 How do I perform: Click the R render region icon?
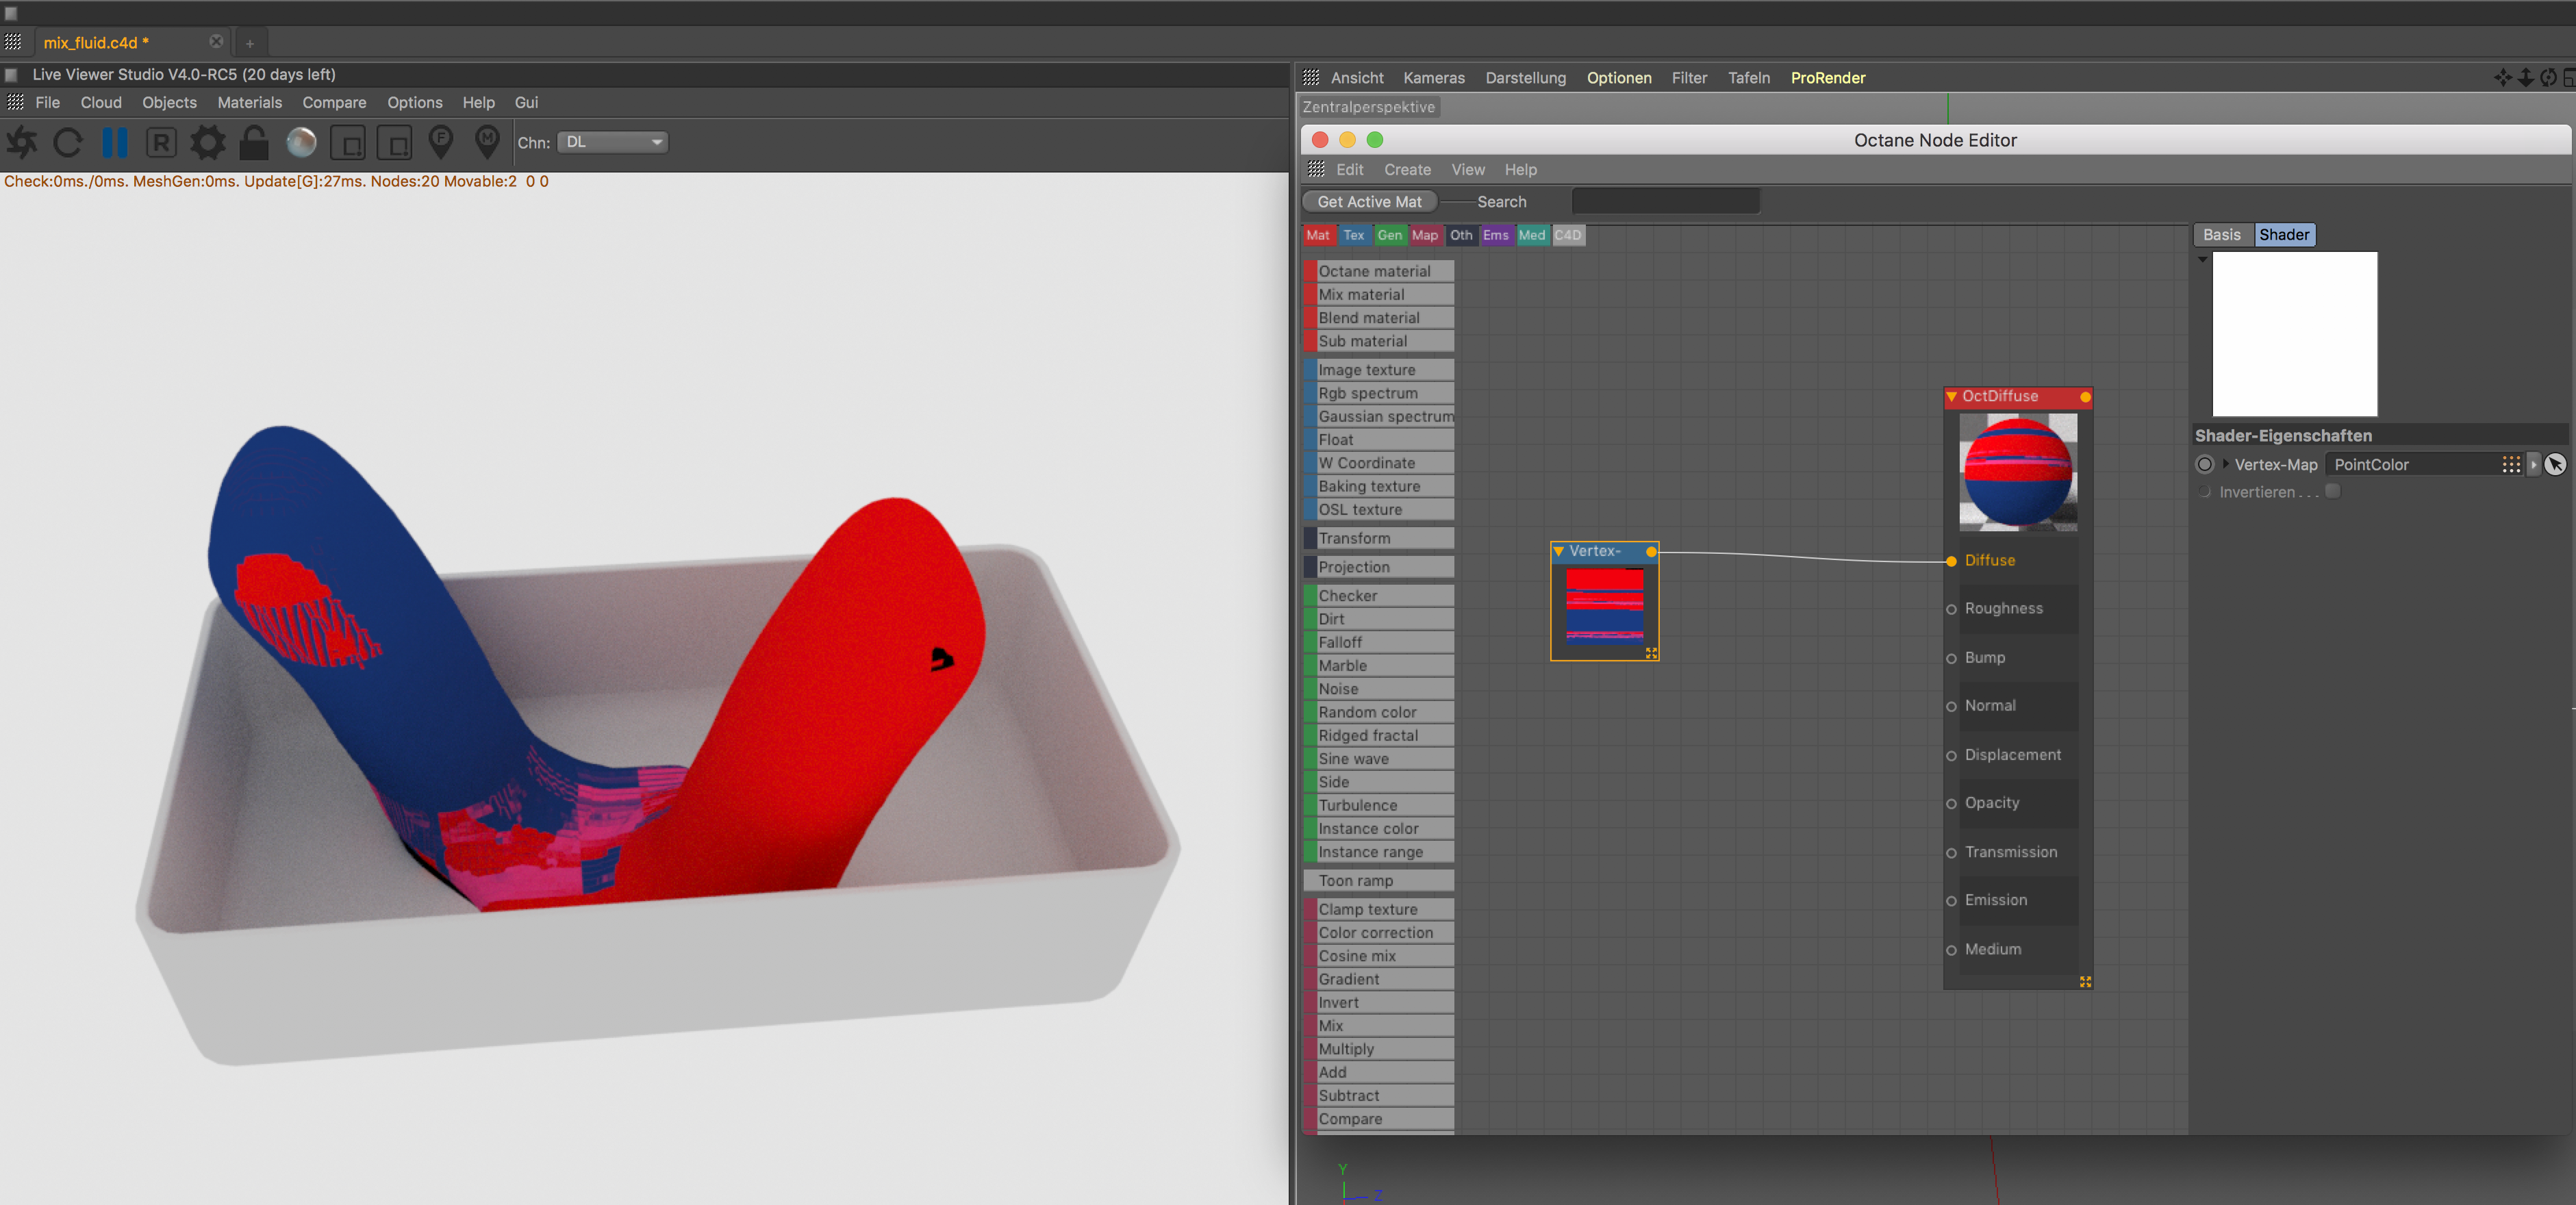pyautogui.click(x=161, y=143)
